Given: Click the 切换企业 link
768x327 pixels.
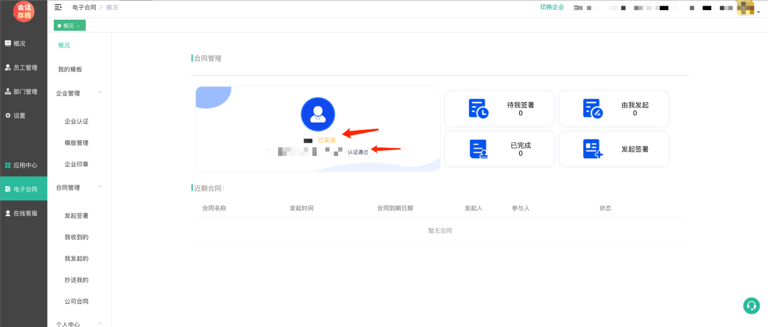Looking at the screenshot, I should 552,7.
